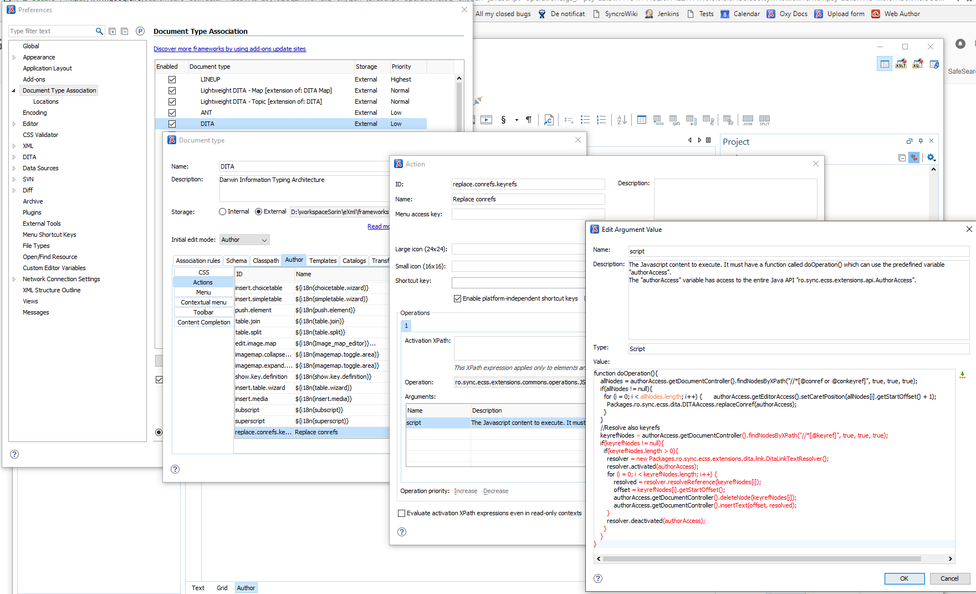Click the insert table toolbar icon
This screenshot has width=976, height=594.
[642, 120]
